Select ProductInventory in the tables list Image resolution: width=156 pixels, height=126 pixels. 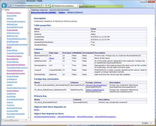coord(14,13)
